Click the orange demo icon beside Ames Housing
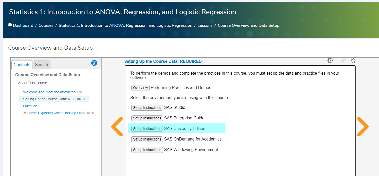Screen dimensions: 379x176 point(25,113)
